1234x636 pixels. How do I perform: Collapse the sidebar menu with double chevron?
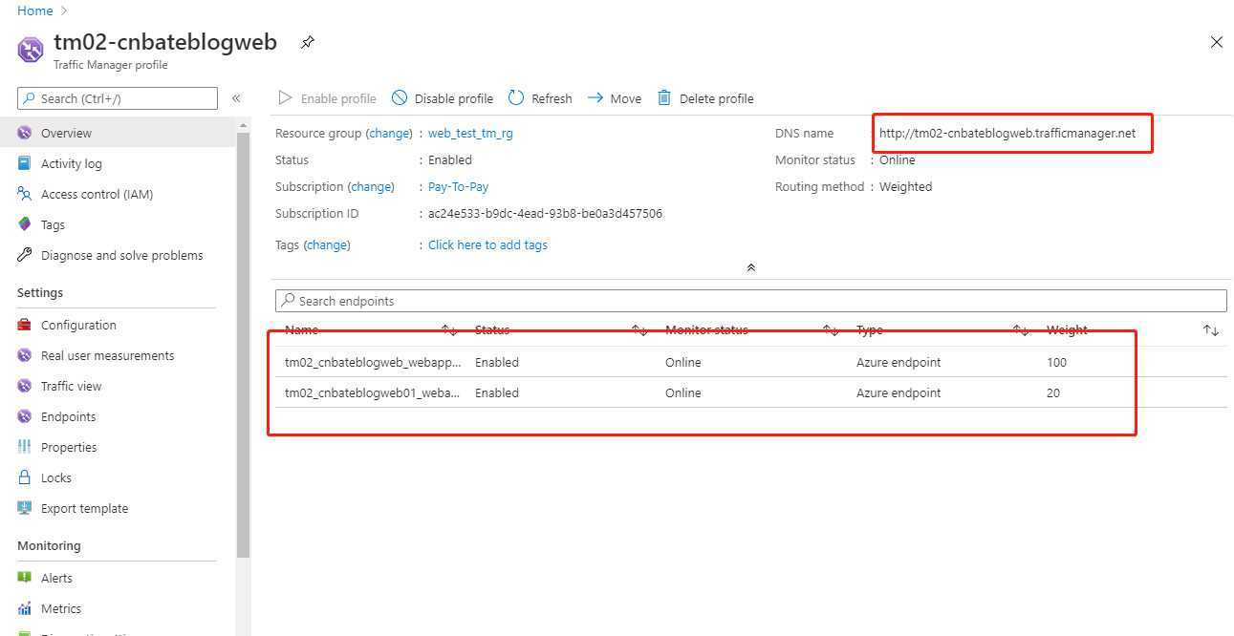(236, 97)
